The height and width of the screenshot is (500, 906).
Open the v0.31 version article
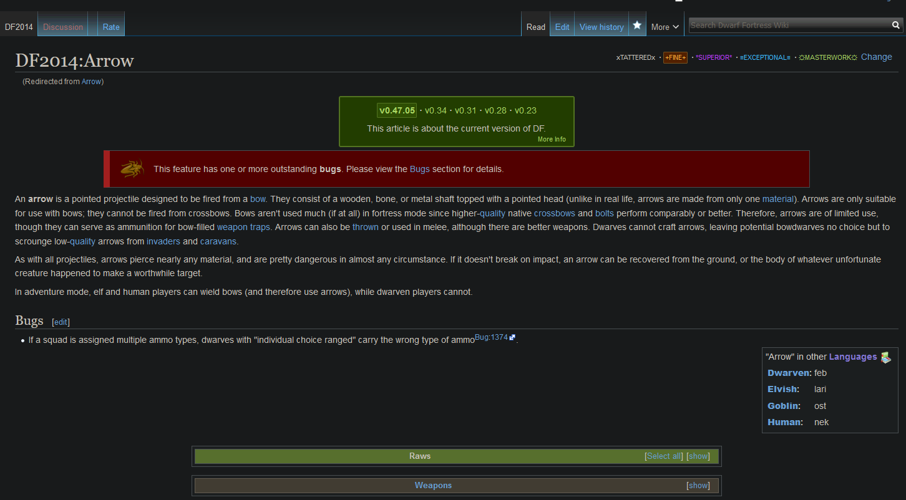tap(465, 110)
